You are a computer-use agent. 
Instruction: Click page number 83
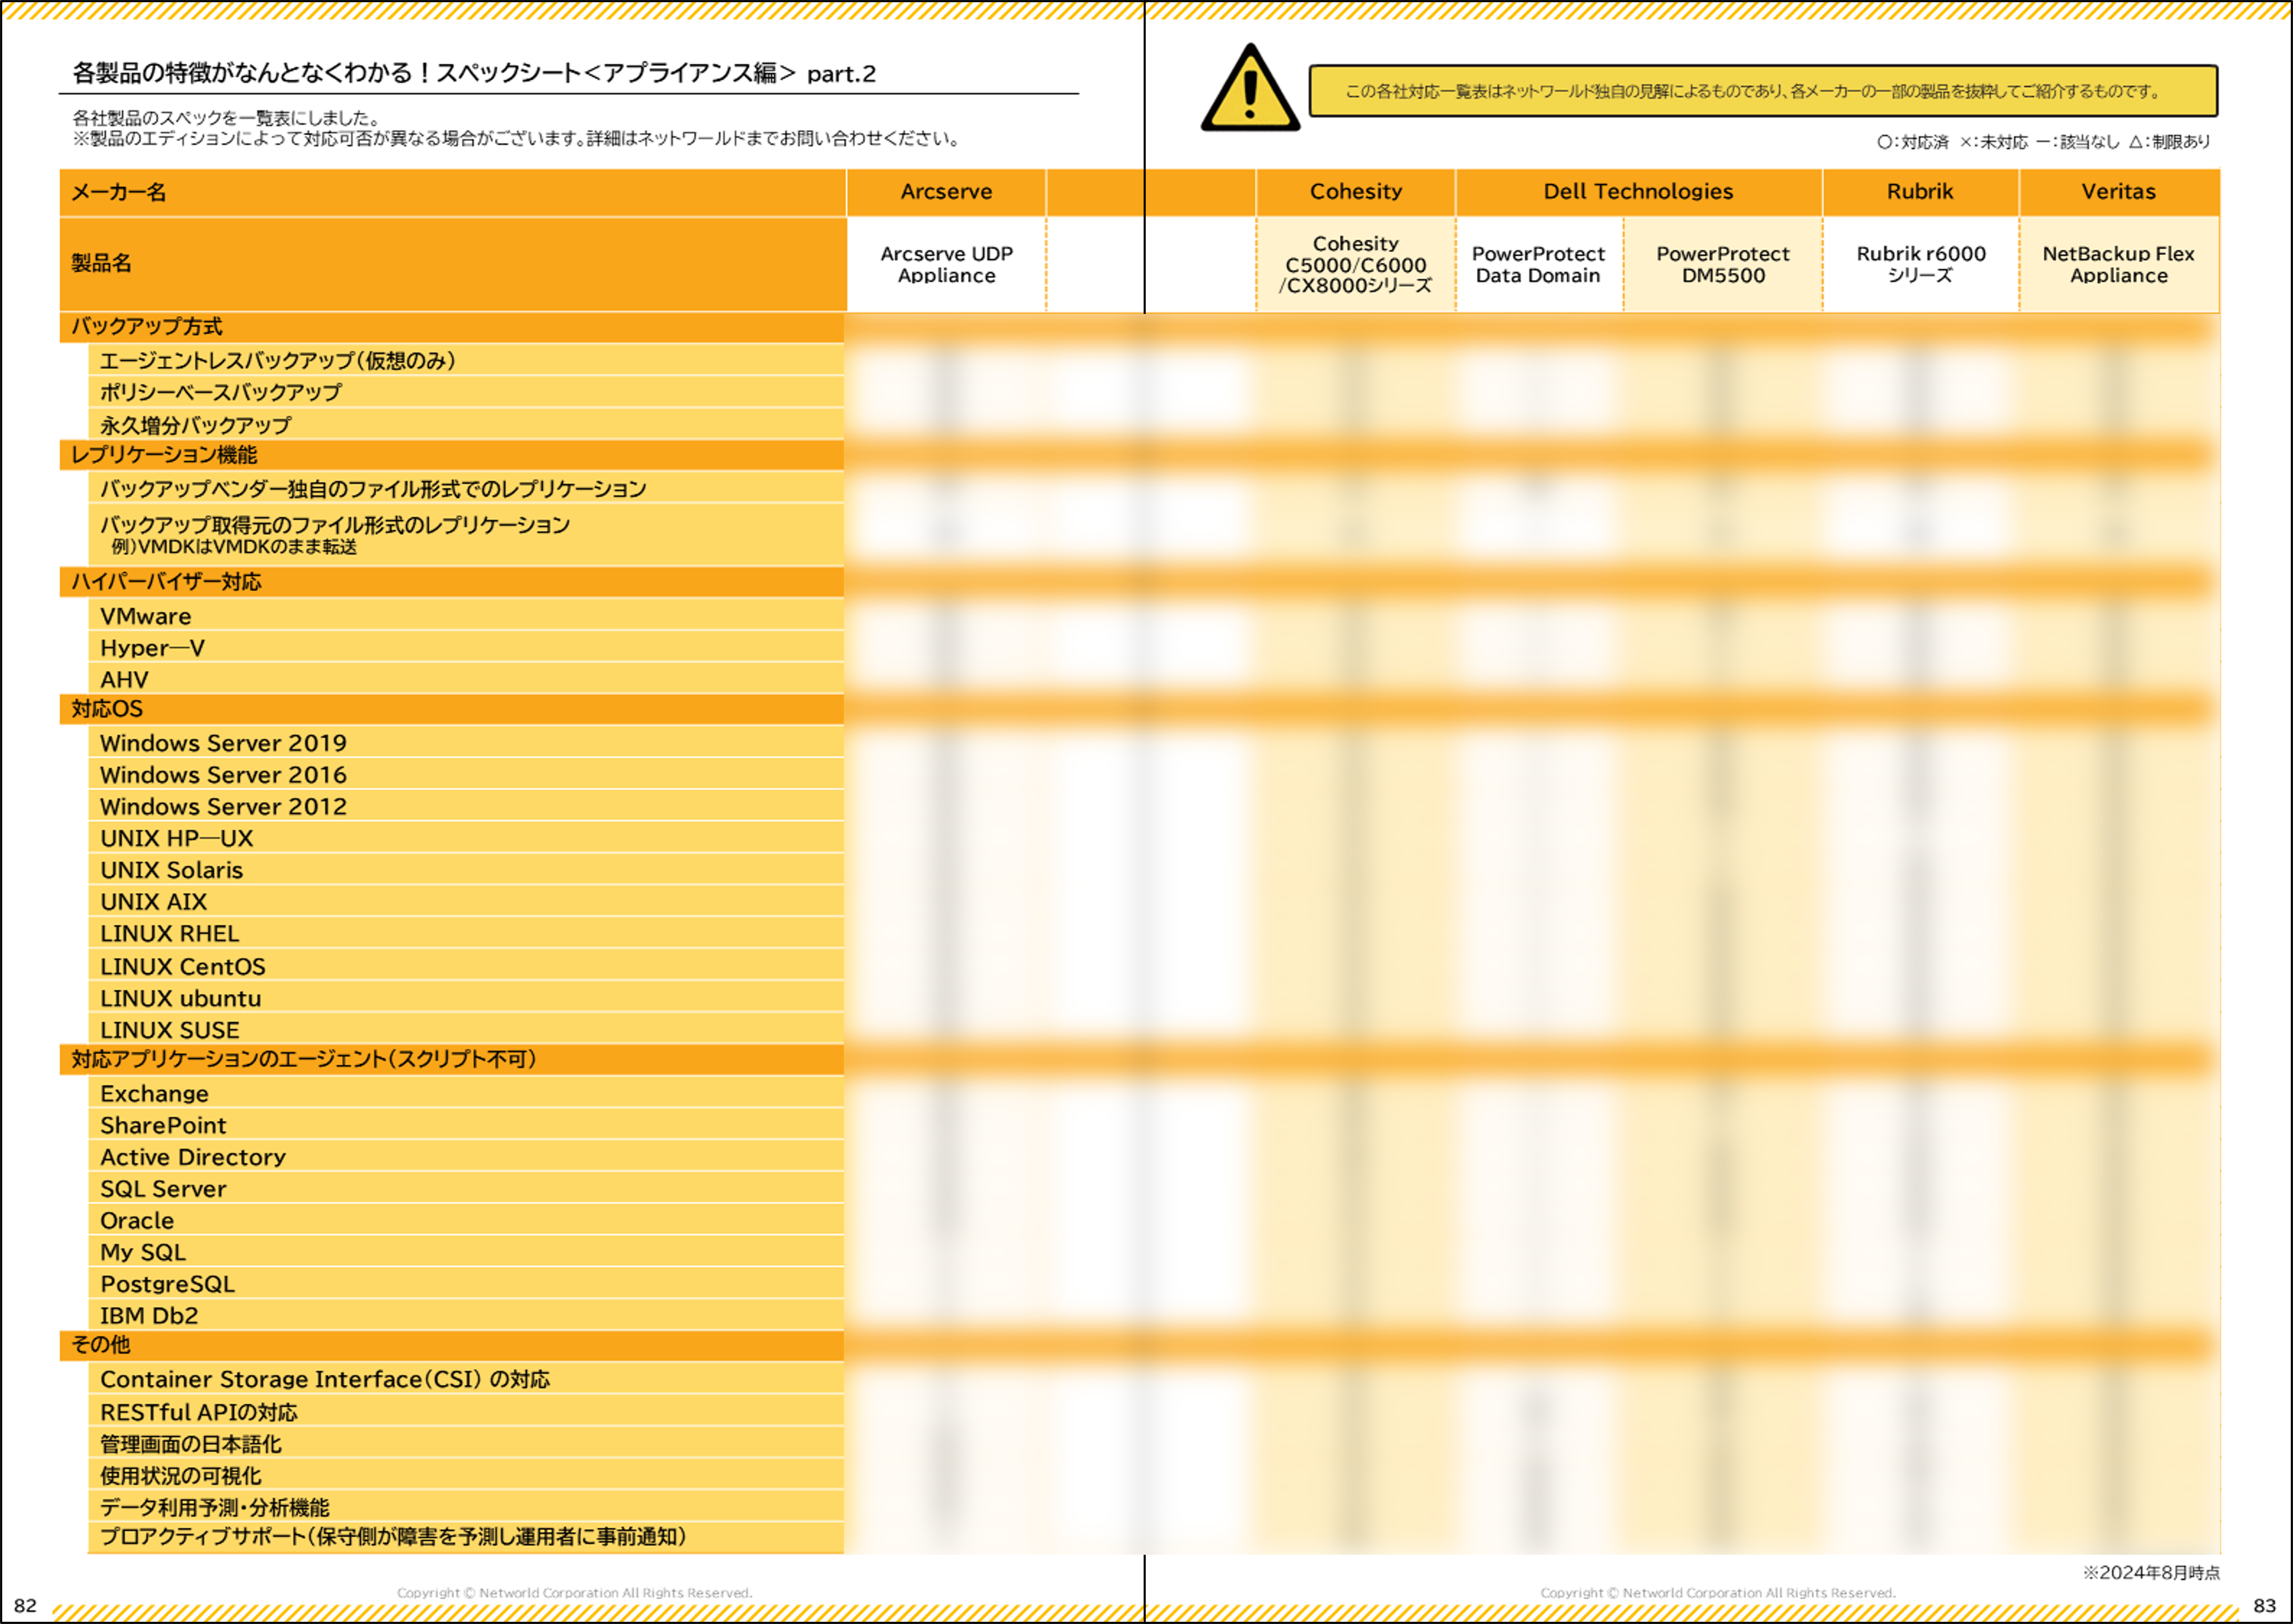(x=2265, y=1606)
